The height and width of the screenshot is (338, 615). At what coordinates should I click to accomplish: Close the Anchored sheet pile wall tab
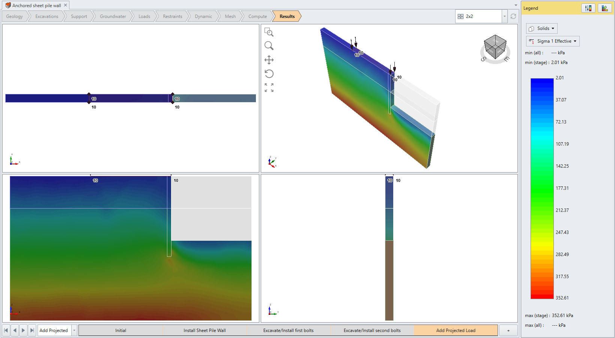click(x=65, y=5)
